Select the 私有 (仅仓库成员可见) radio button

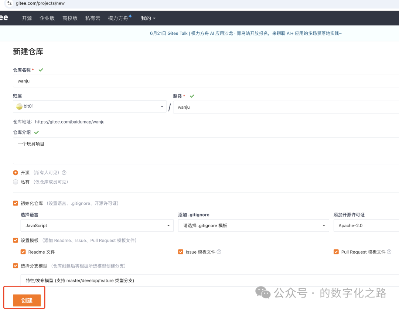(x=15, y=181)
